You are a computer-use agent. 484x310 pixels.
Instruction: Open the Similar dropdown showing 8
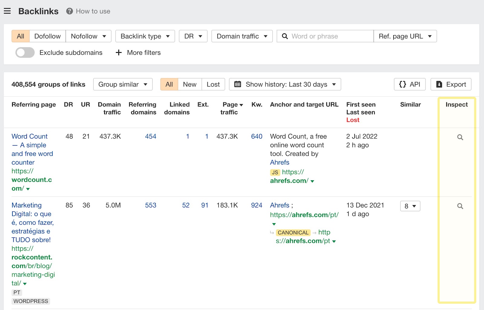point(410,206)
